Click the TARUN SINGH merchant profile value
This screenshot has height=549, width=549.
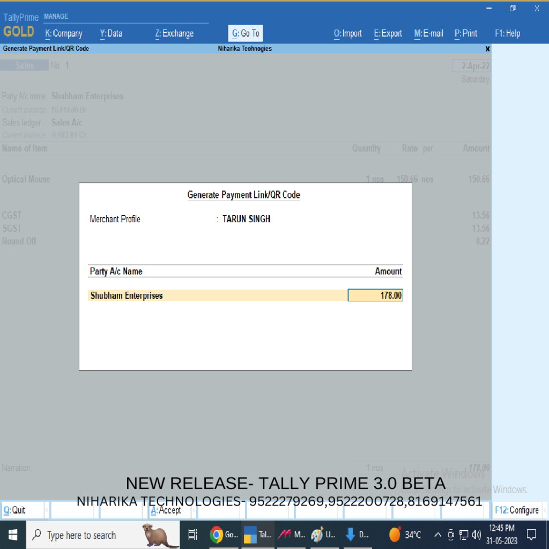pos(246,219)
